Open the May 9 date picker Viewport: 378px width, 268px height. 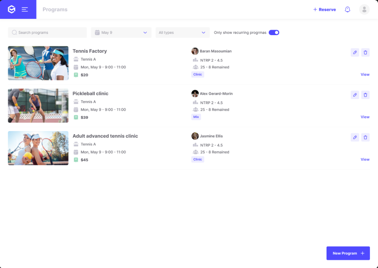tap(122, 32)
